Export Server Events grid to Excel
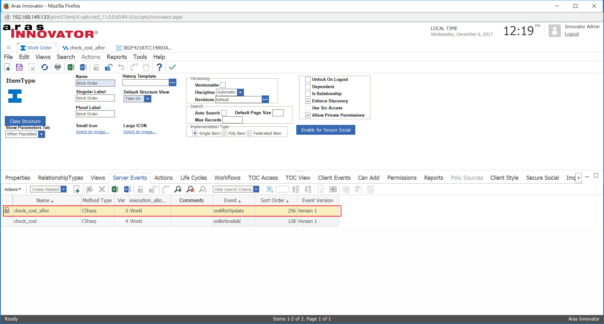 click(115, 189)
